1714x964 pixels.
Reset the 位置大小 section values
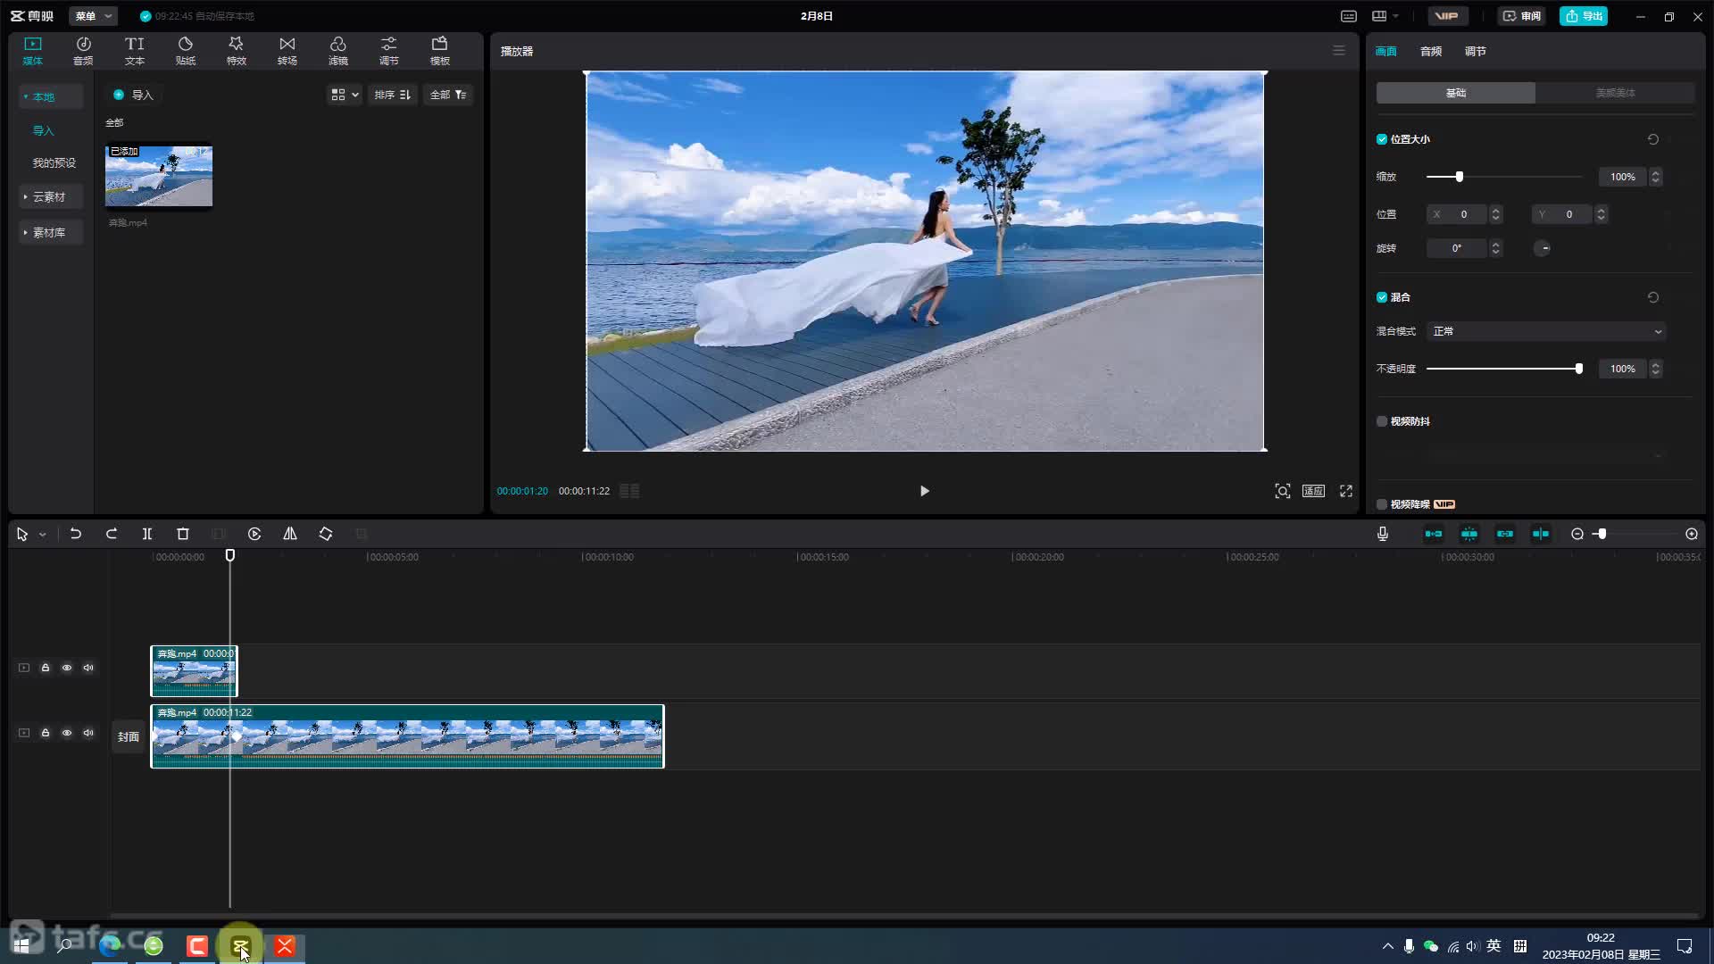pyautogui.click(x=1653, y=139)
